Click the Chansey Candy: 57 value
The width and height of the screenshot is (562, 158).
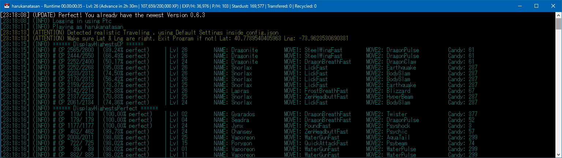pos(461,132)
